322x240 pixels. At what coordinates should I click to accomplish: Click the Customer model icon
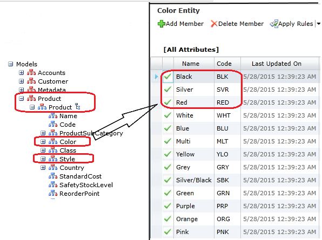click(x=31, y=81)
